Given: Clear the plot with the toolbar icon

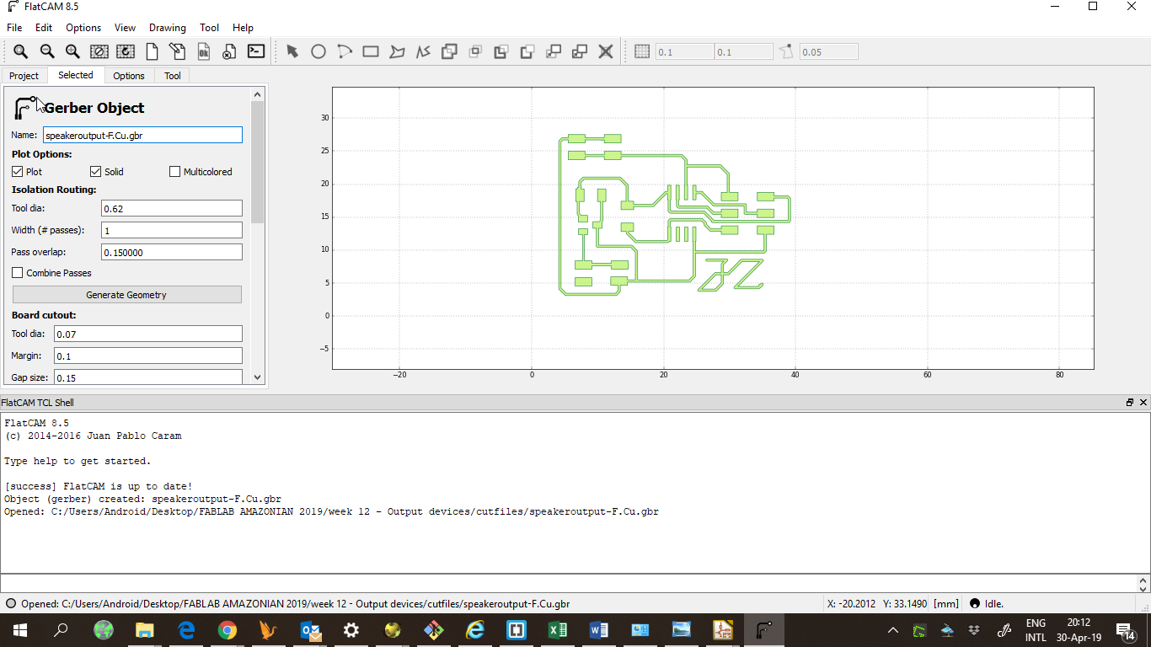Looking at the screenshot, I should tap(99, 51).
